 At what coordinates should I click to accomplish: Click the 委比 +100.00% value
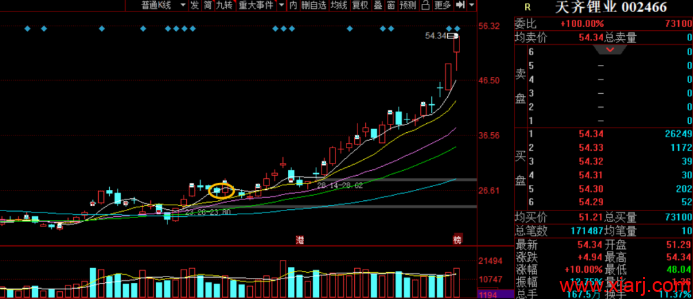[x=581, y=23]
